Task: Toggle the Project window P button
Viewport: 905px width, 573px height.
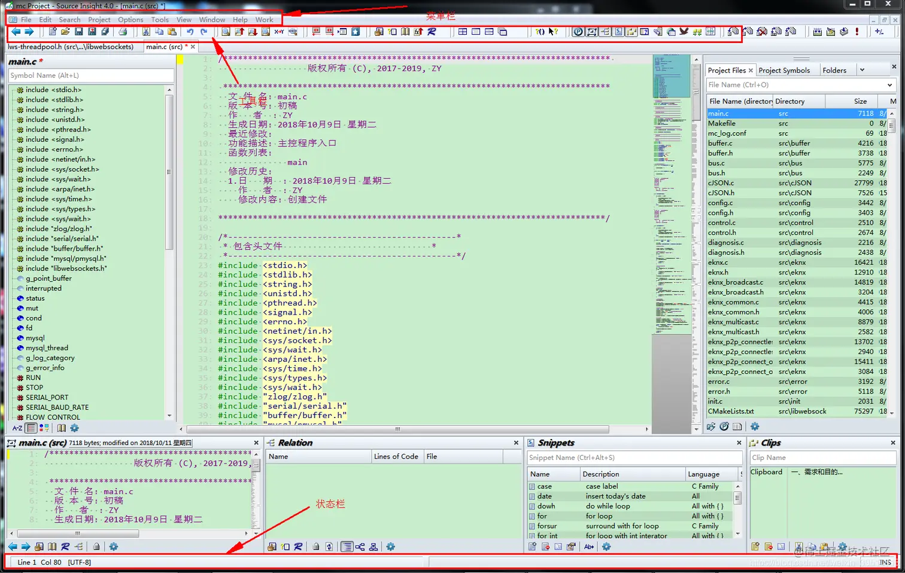Action: (x=578, y=32)
